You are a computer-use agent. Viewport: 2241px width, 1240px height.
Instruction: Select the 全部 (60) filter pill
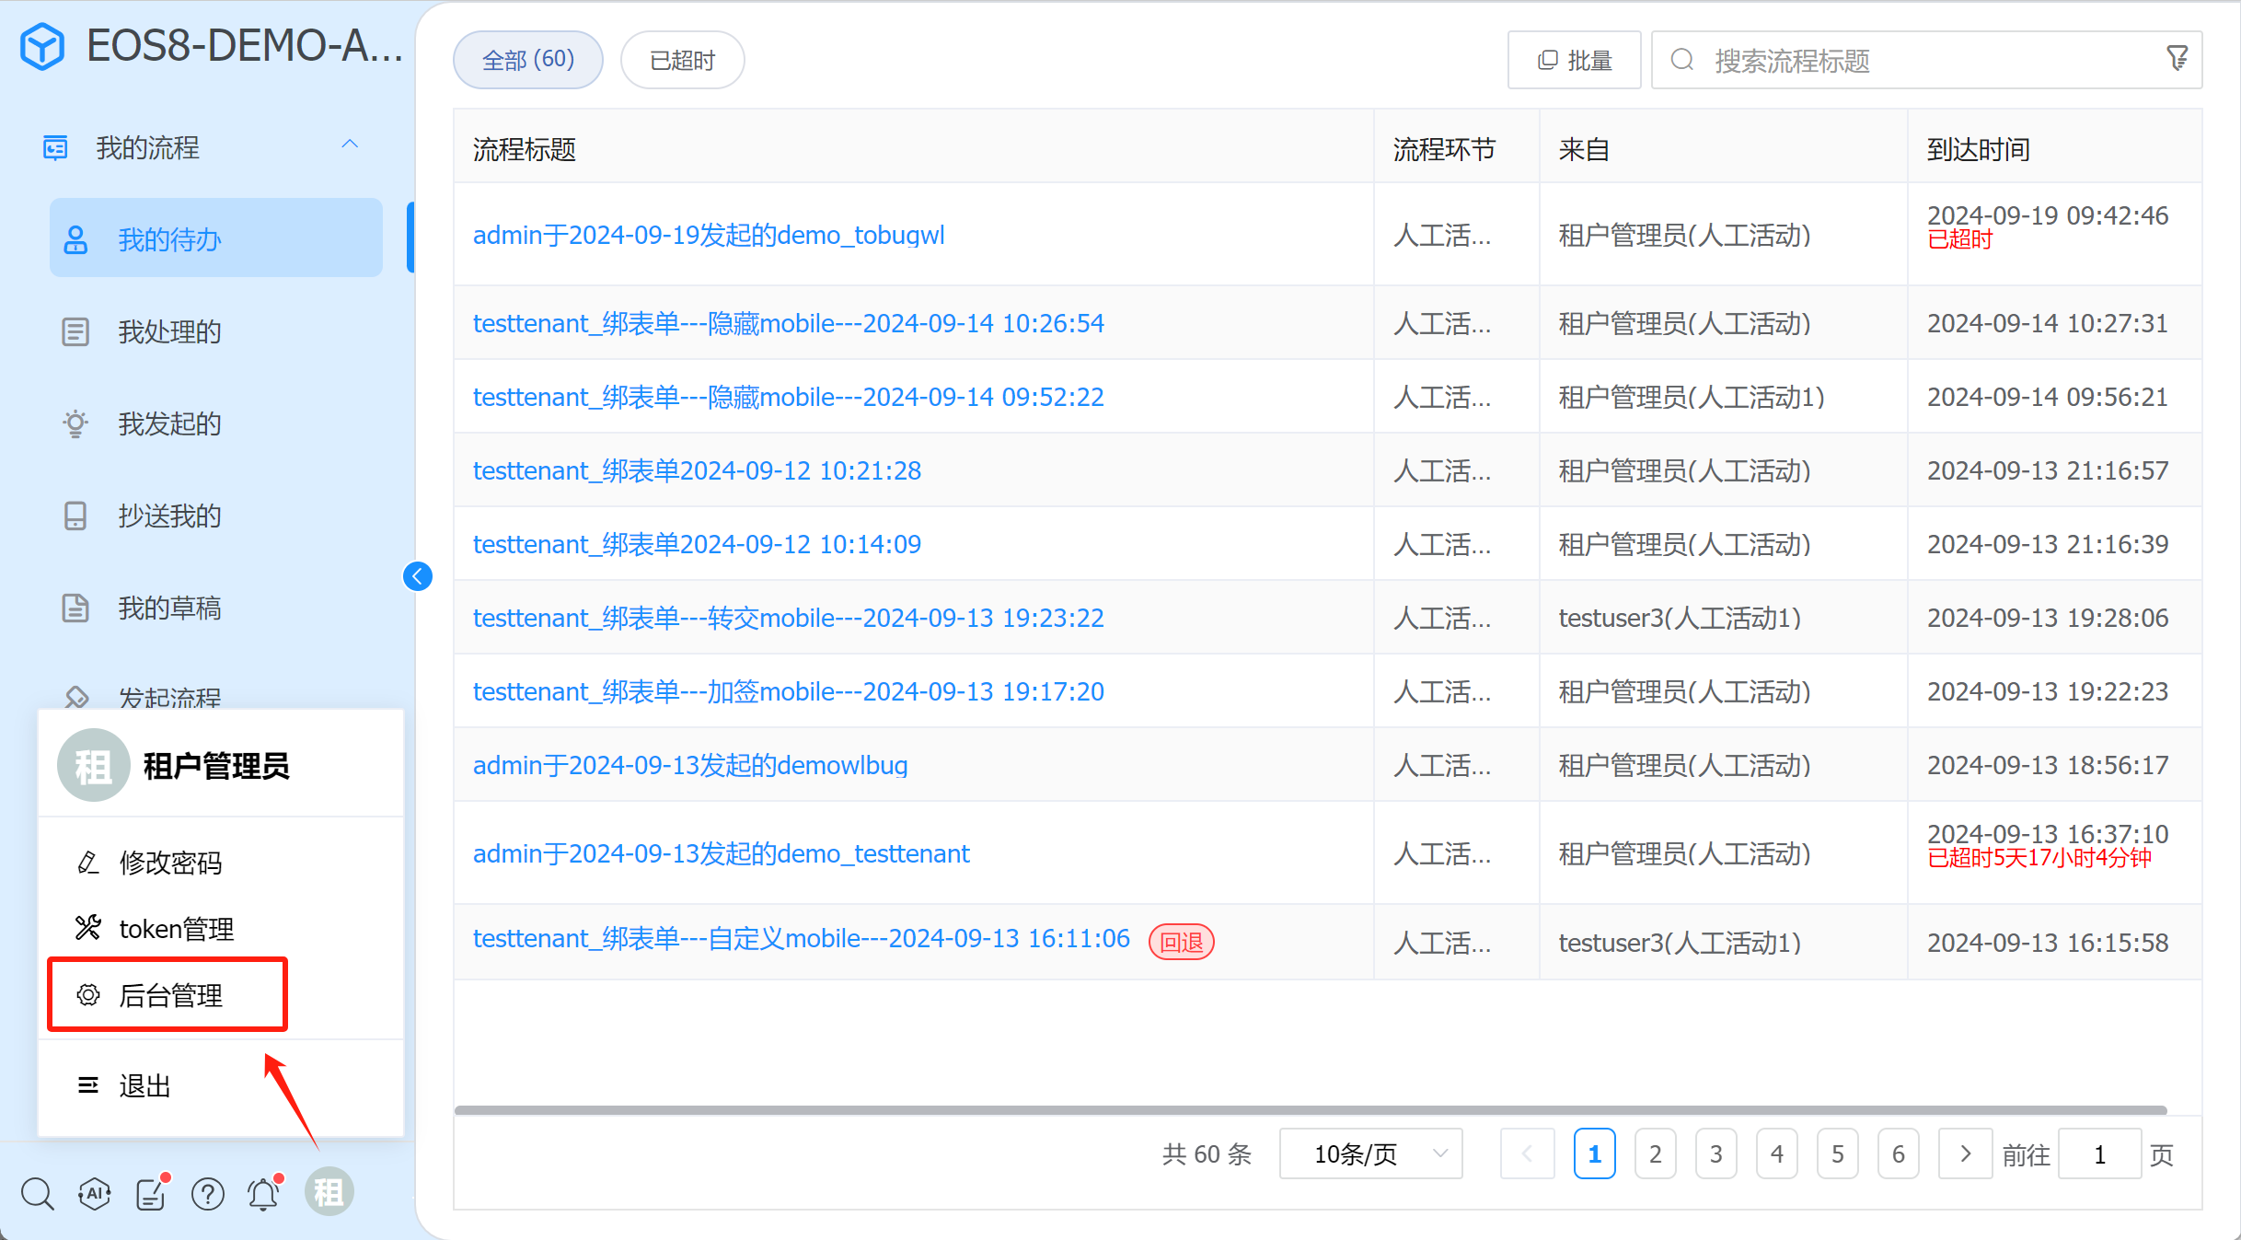(528, 61)
